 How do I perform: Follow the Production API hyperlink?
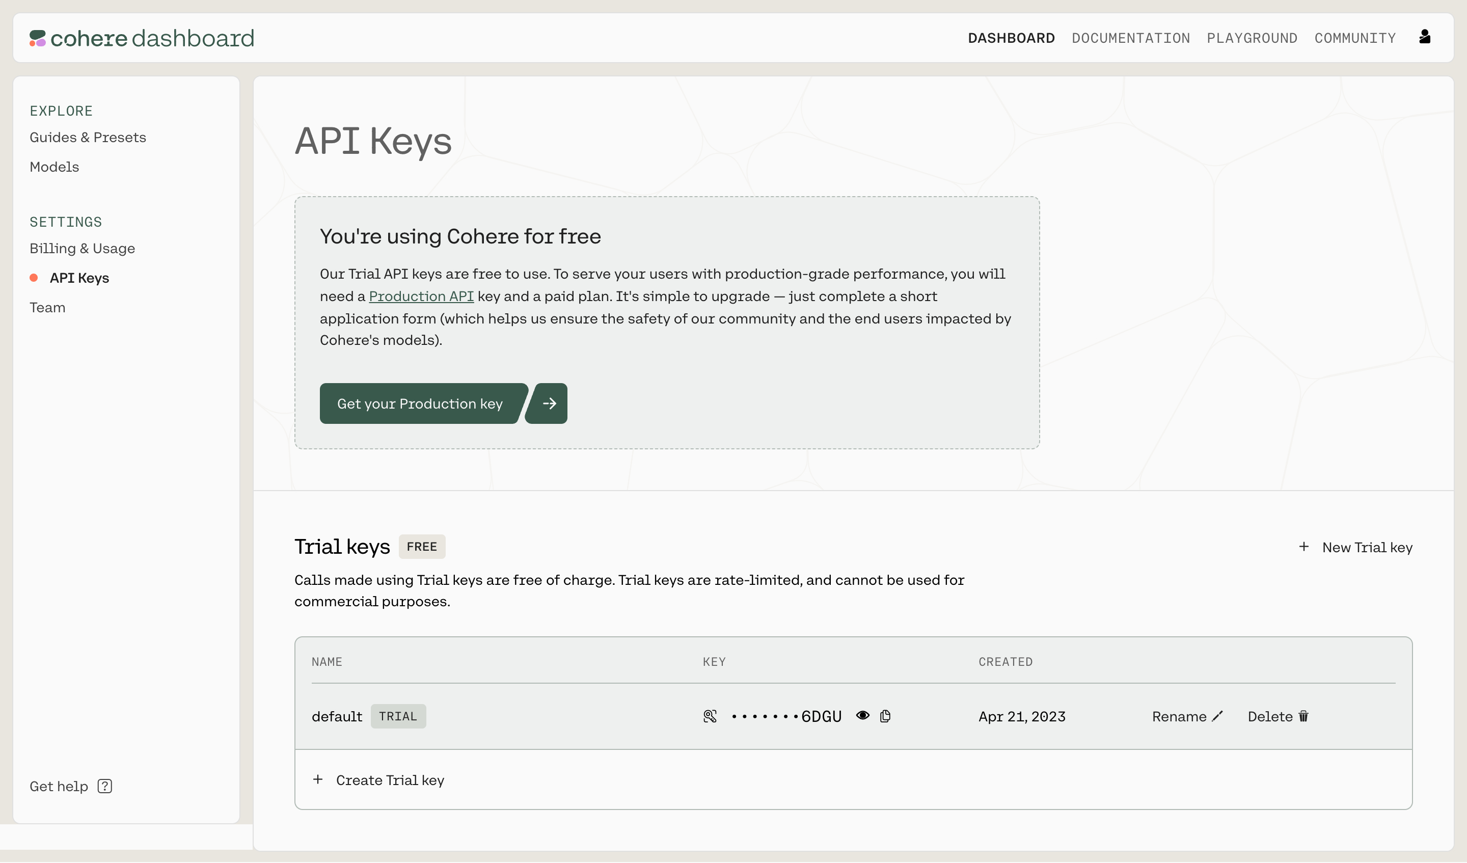tap(421, 296)
